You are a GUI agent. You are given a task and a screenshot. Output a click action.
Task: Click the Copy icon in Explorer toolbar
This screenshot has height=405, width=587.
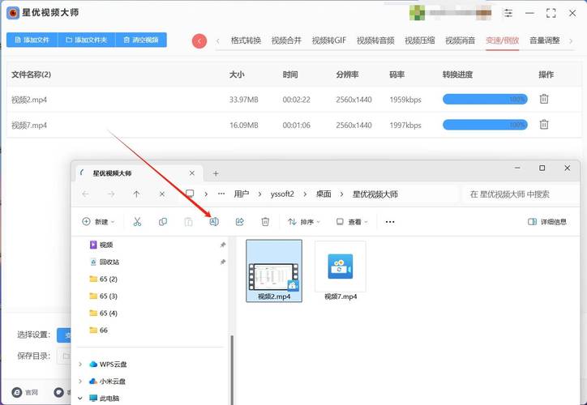point(163,222)
